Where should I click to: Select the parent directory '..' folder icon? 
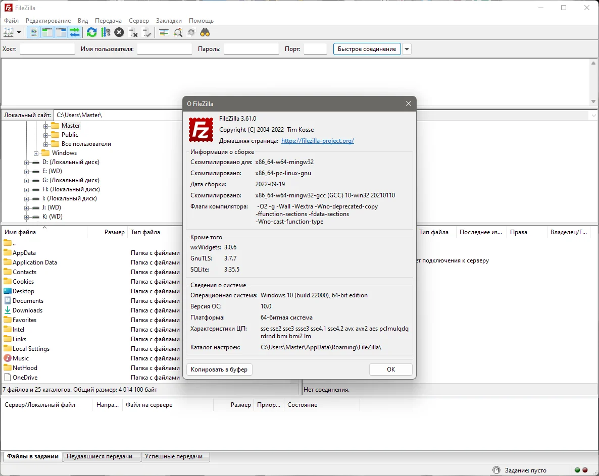coord(7,243)
